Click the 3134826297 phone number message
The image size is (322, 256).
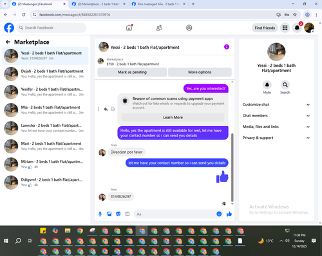(x=120, y=196)
